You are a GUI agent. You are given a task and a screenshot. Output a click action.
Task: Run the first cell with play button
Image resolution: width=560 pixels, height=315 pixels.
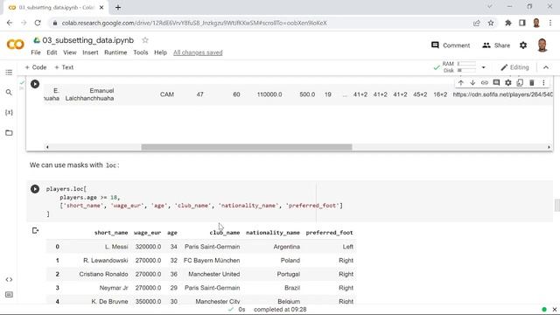point(35,84)
